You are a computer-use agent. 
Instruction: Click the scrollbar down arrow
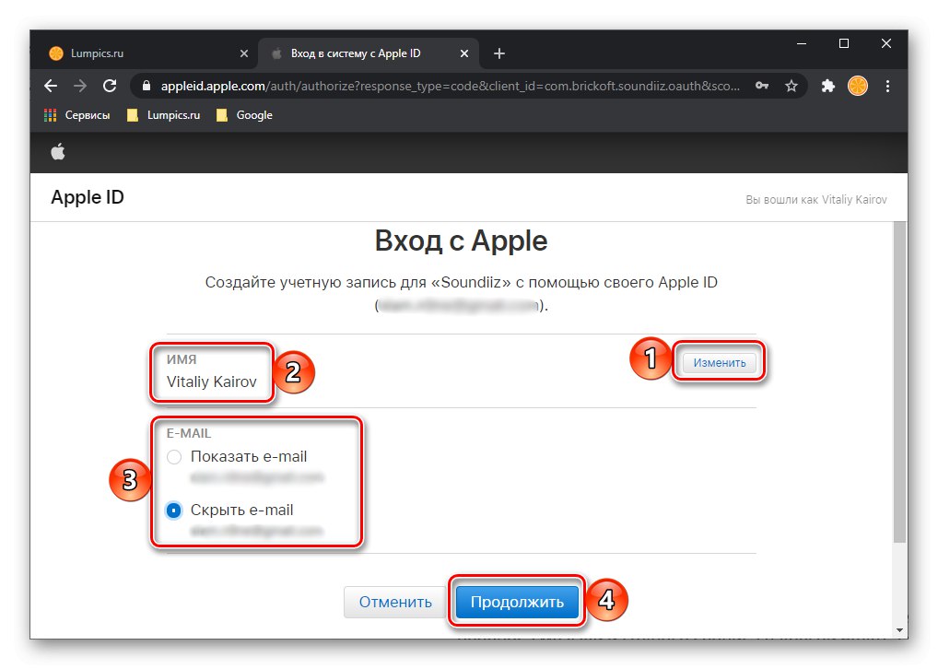(899, 630)
